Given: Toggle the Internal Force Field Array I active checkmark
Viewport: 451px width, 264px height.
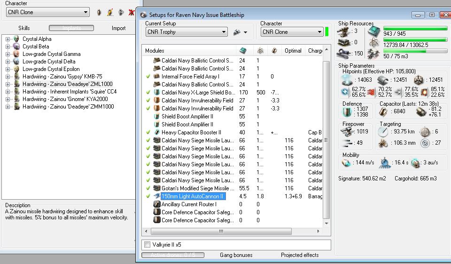Looking at the screenshot, I should (148, 77).
